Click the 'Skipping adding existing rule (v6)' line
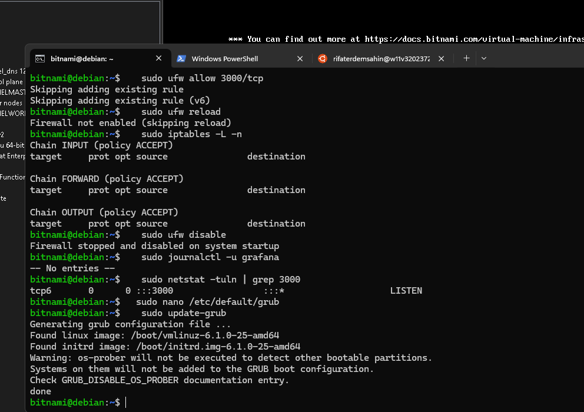 coord(120,101)
